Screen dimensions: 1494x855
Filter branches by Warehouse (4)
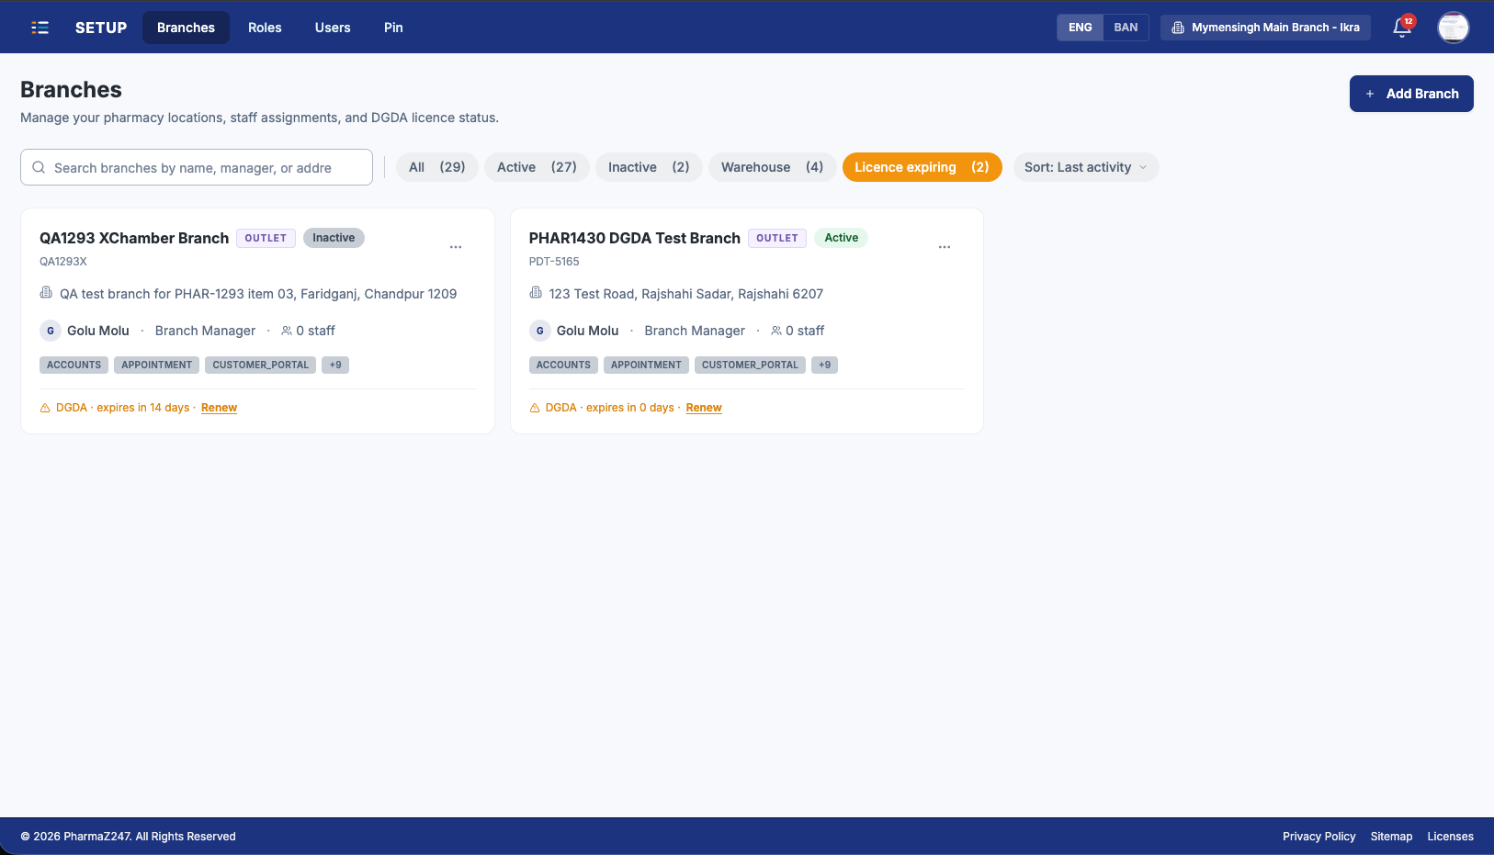pyautogui.click(x=772, y=167)
